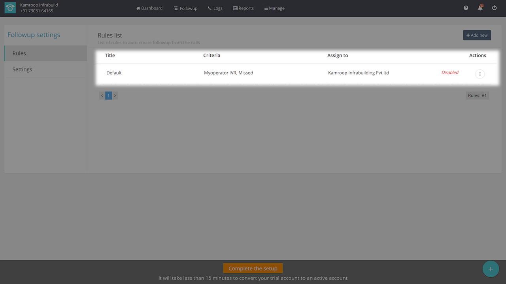Click the Default rule title

[x=114, y=73]
